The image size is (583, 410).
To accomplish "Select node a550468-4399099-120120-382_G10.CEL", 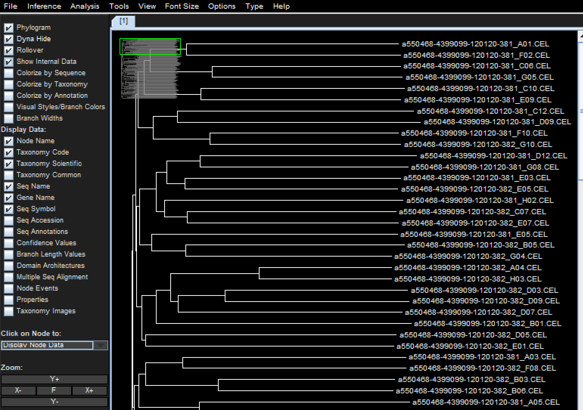I will click(x=478, y=145).
